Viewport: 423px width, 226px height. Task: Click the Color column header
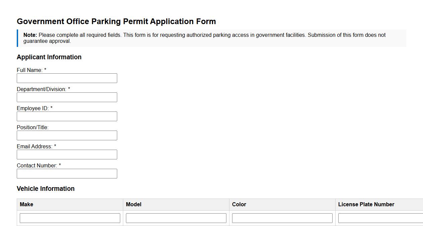(239, 204)
